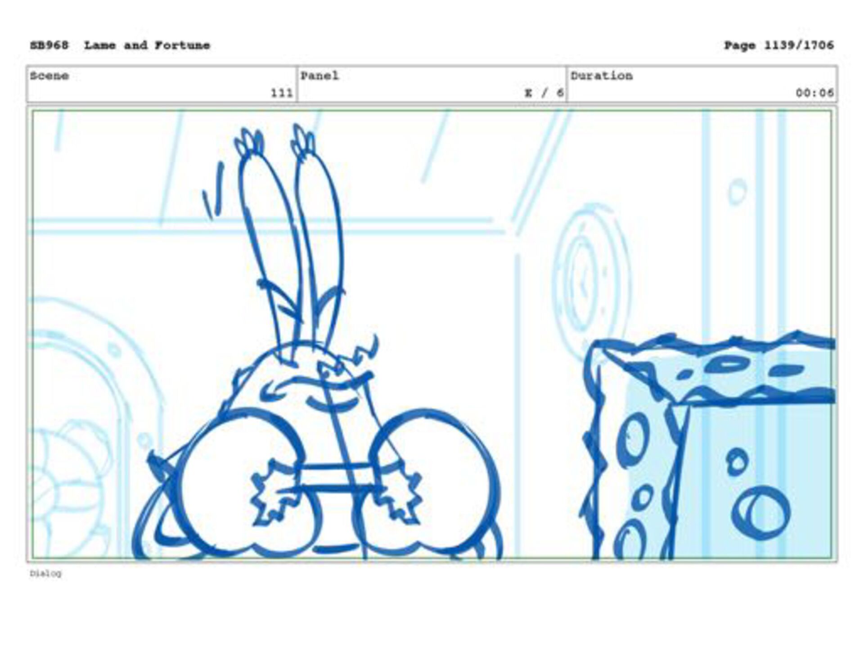Click the panel value 'E / 6'
This screenshot has height=669, width=864.
544,93
